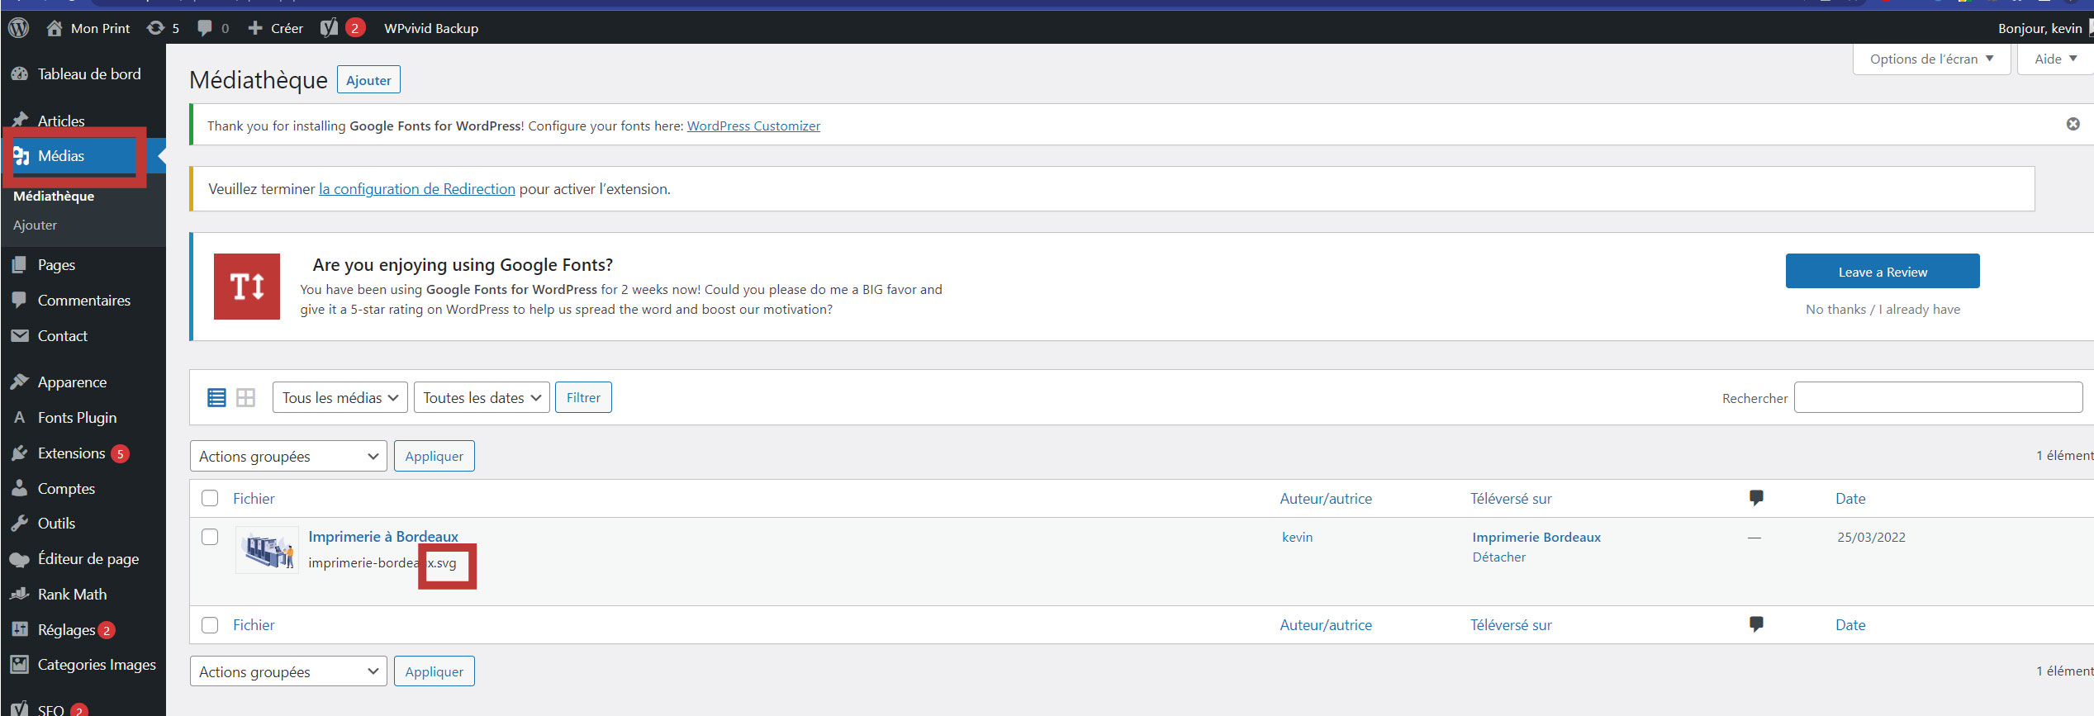The image size is (2094, 716).
Task: Open Médiathèque submenu item
Action: pos(54,197)
